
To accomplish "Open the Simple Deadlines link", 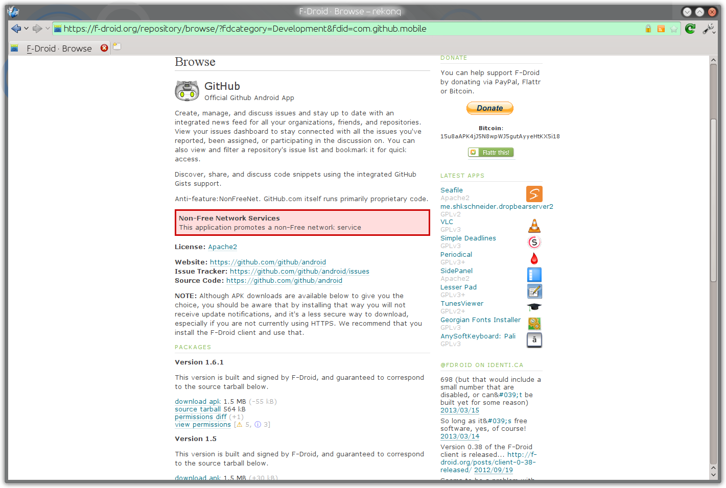I will [468, 238].
